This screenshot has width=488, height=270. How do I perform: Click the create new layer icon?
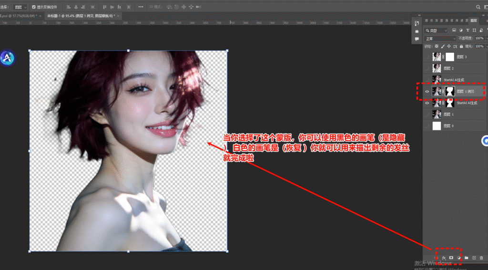(x=474, y=258)
